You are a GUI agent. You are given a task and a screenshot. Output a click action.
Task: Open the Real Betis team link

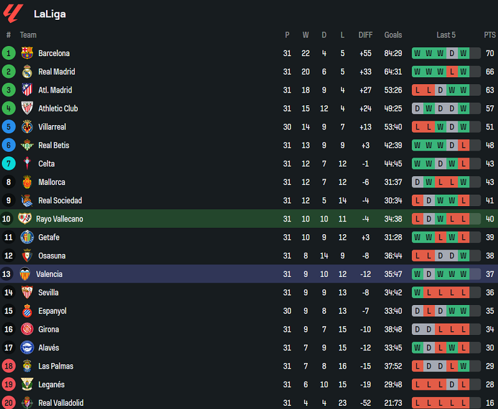pos(54,145)
